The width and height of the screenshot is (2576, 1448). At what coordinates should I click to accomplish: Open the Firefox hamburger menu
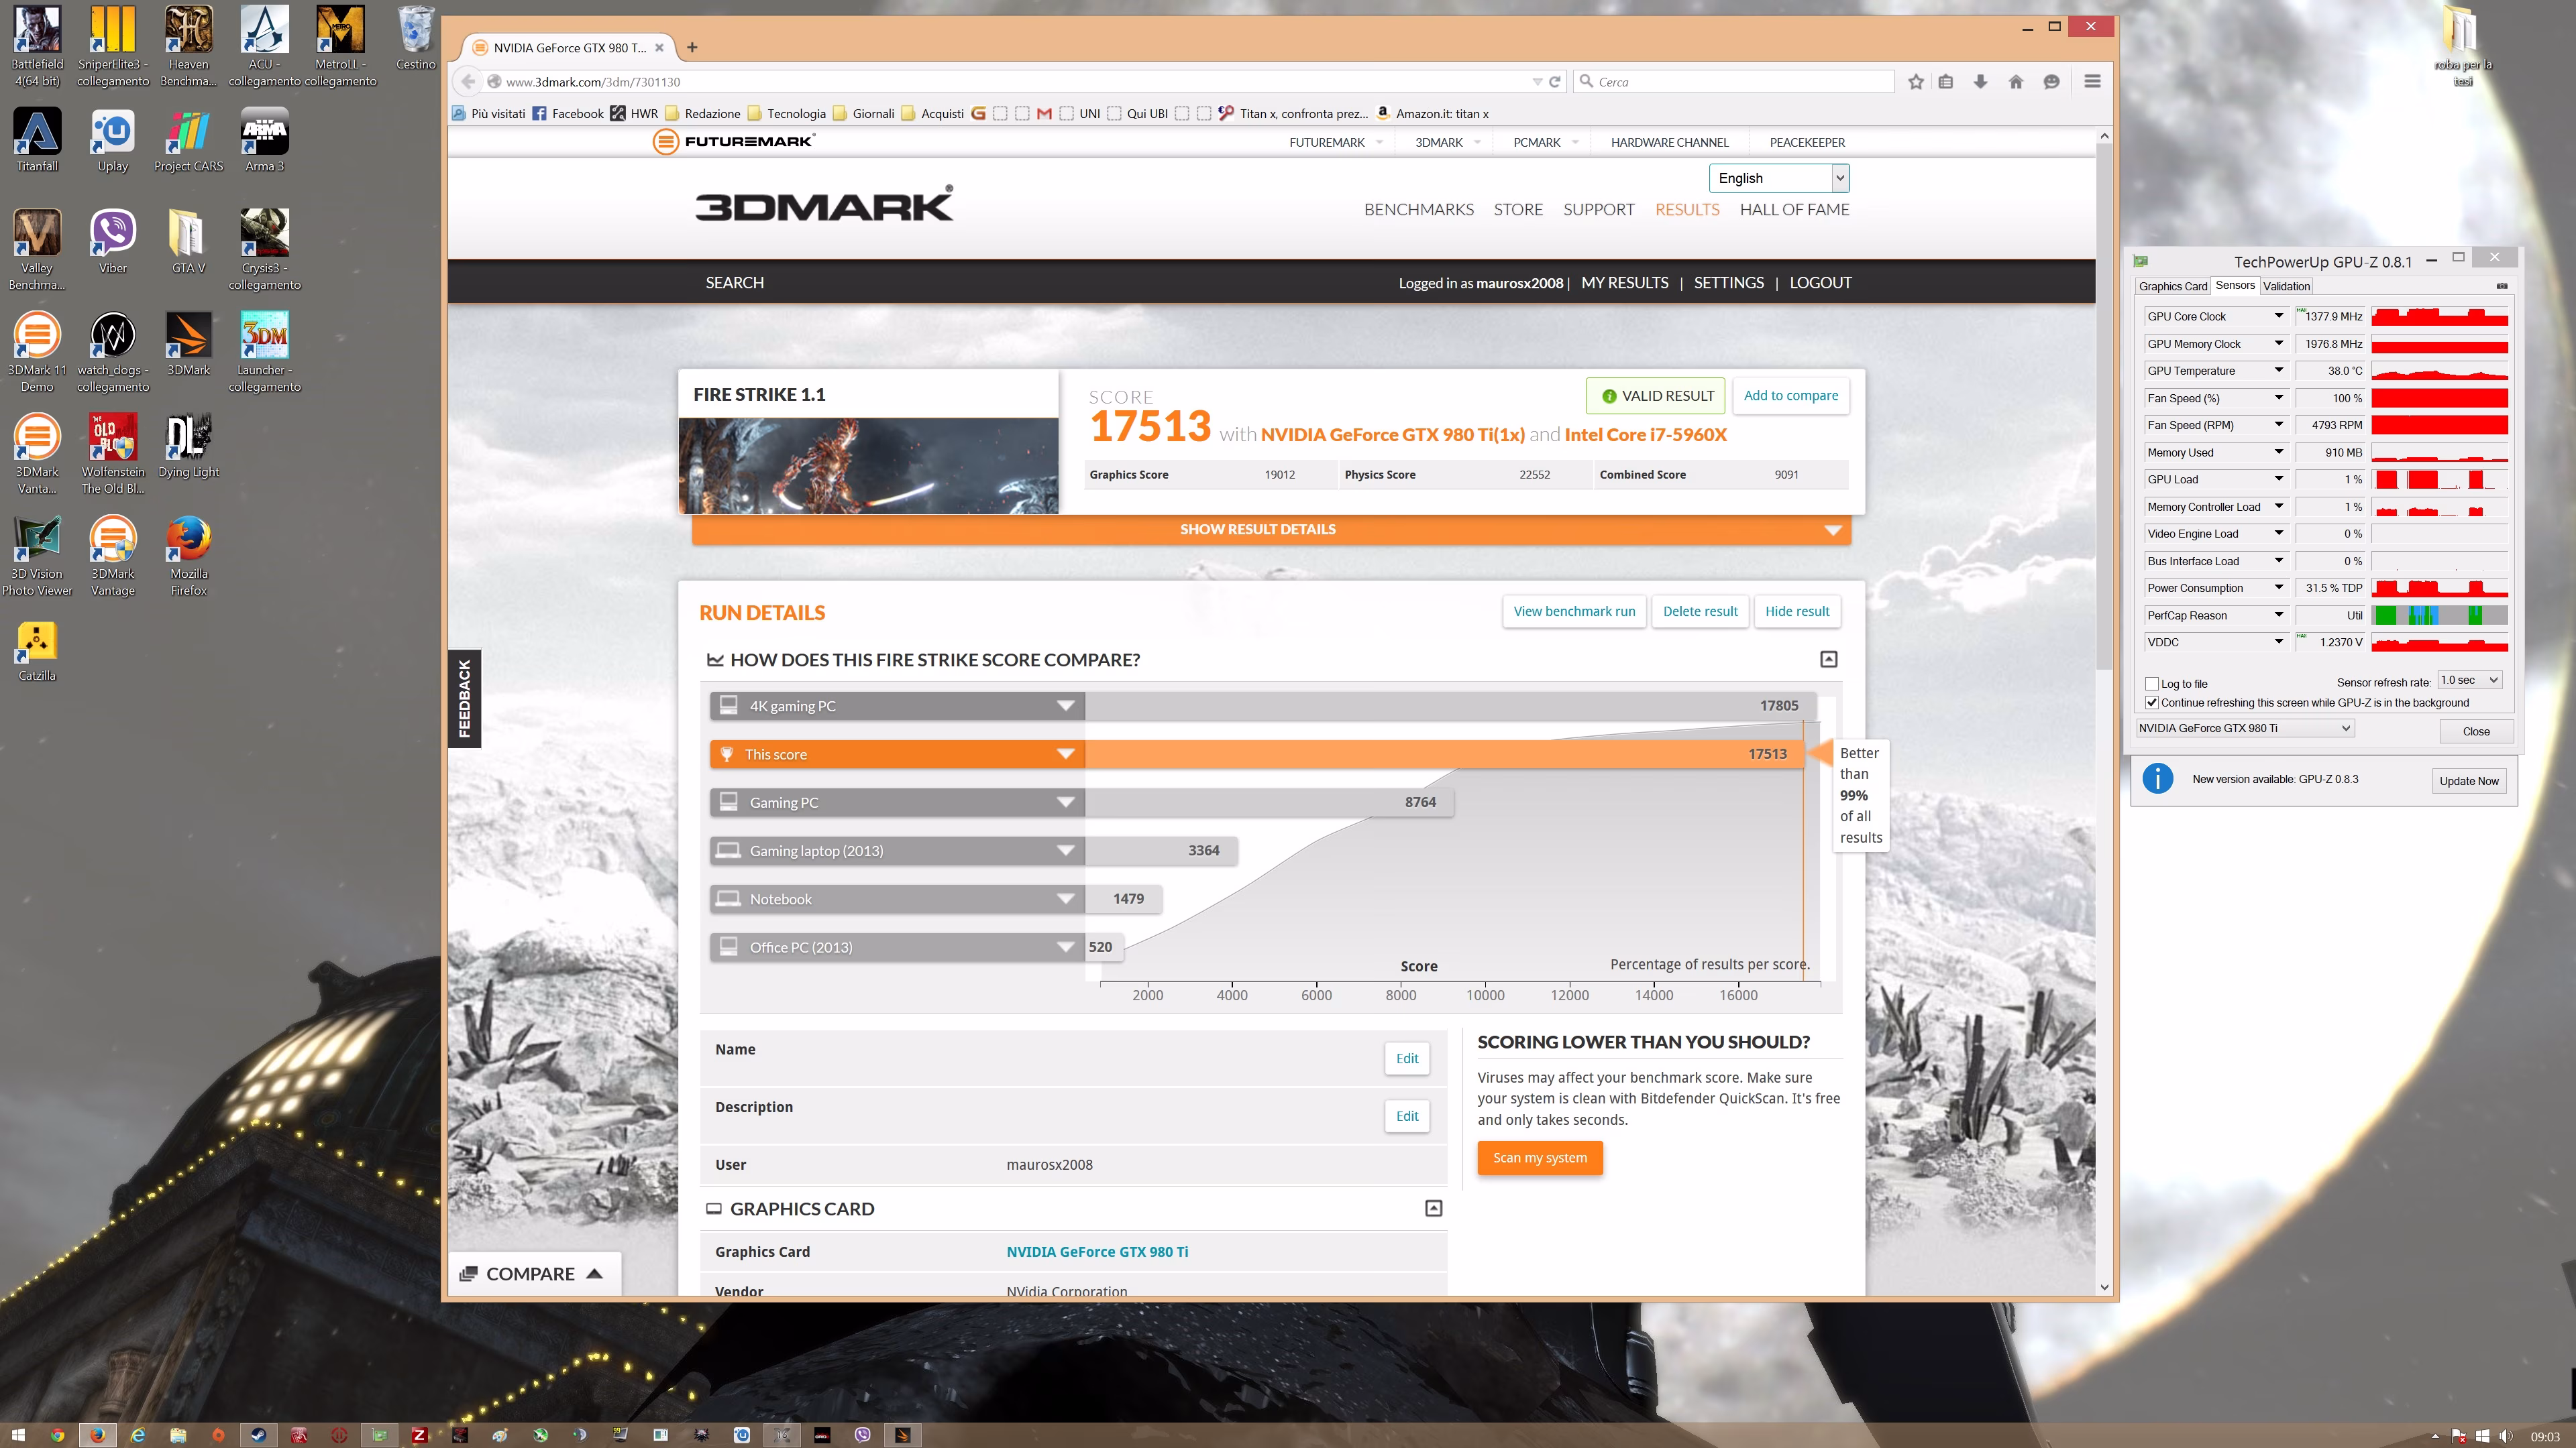(x=2092, y=82)
